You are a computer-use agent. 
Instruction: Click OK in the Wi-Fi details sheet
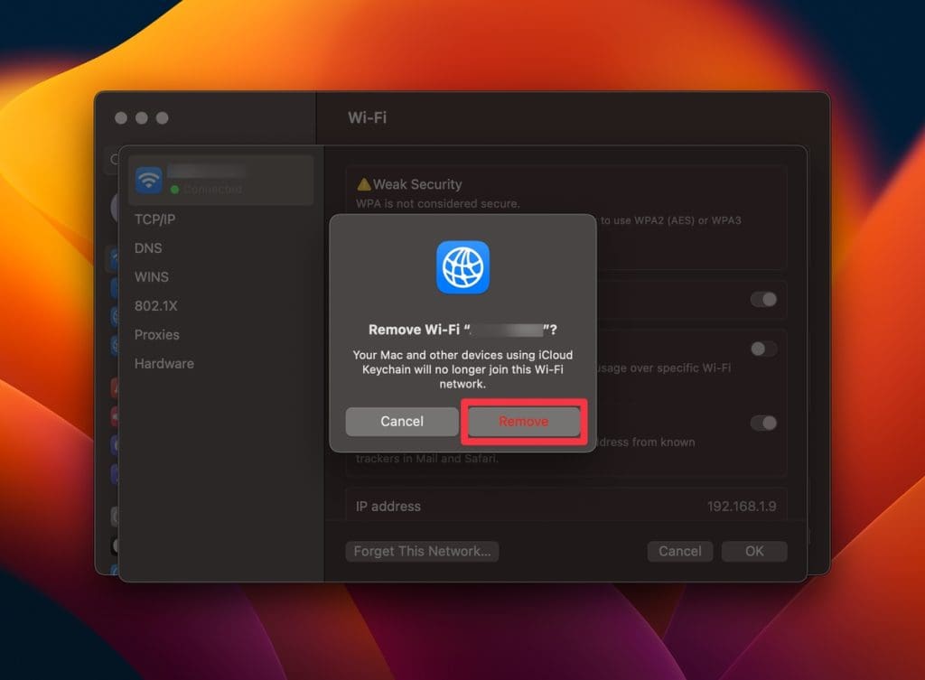click(x=754, y=552)
